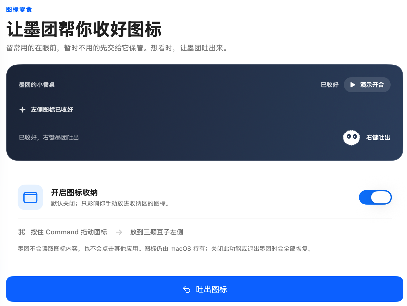This screenshot has width=407, height=306.
Task: Click the 已收好，右键墨团吐出 hint text
Action: click(x=49, y=138)
